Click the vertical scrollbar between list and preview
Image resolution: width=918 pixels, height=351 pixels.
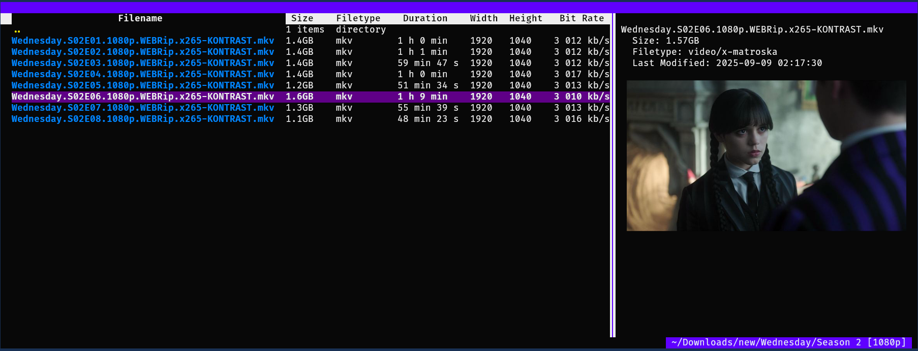click(613, 175)
